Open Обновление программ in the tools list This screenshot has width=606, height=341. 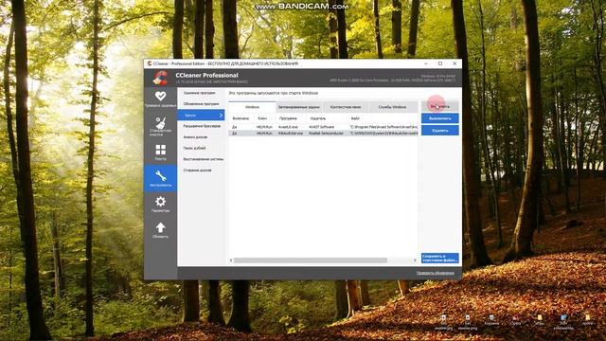[x=201, y=104]
